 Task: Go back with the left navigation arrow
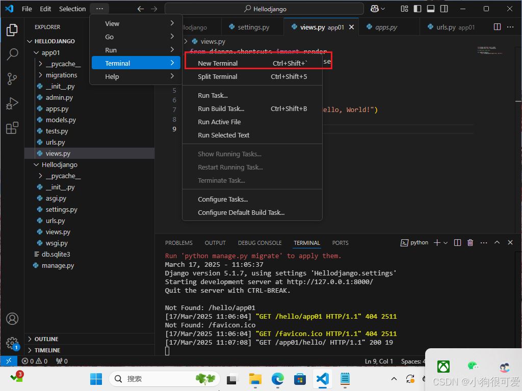pyautogui.click(x=141, y=9)
